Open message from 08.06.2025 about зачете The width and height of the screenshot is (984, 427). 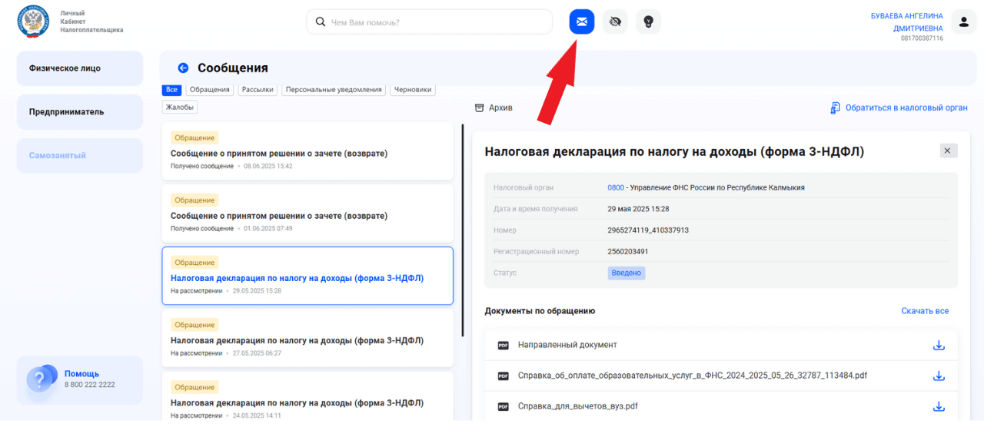pos(307,151)
